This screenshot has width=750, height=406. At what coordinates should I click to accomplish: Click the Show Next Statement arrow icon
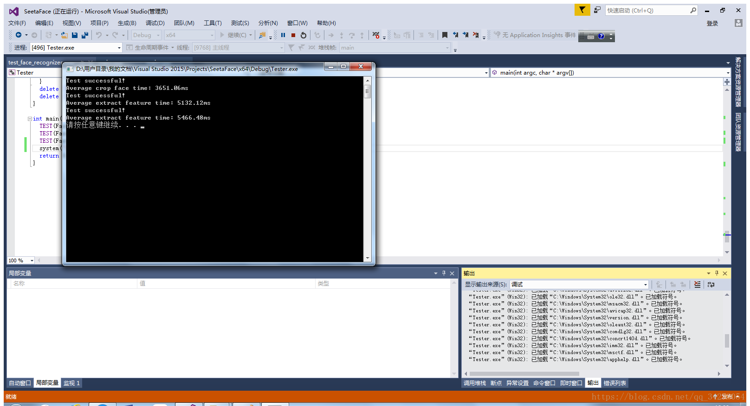coord(331,35)
